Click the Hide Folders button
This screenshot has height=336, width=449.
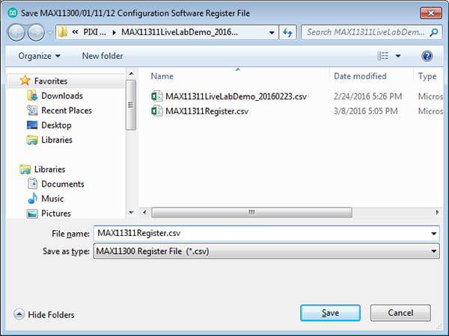44,314
